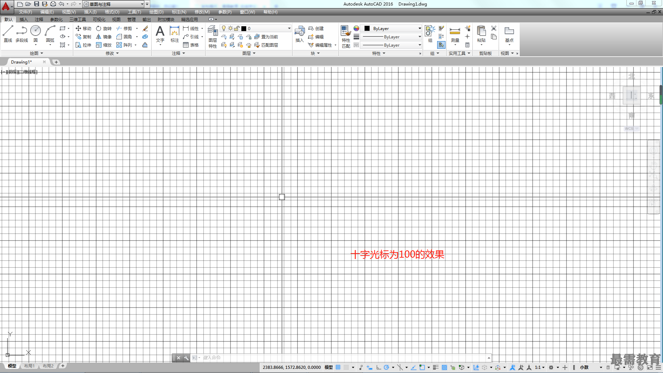This screenshot has width=663, height=373.
Task: Click the 镜像 (Mirror) tool
Action: pos(104,37)
